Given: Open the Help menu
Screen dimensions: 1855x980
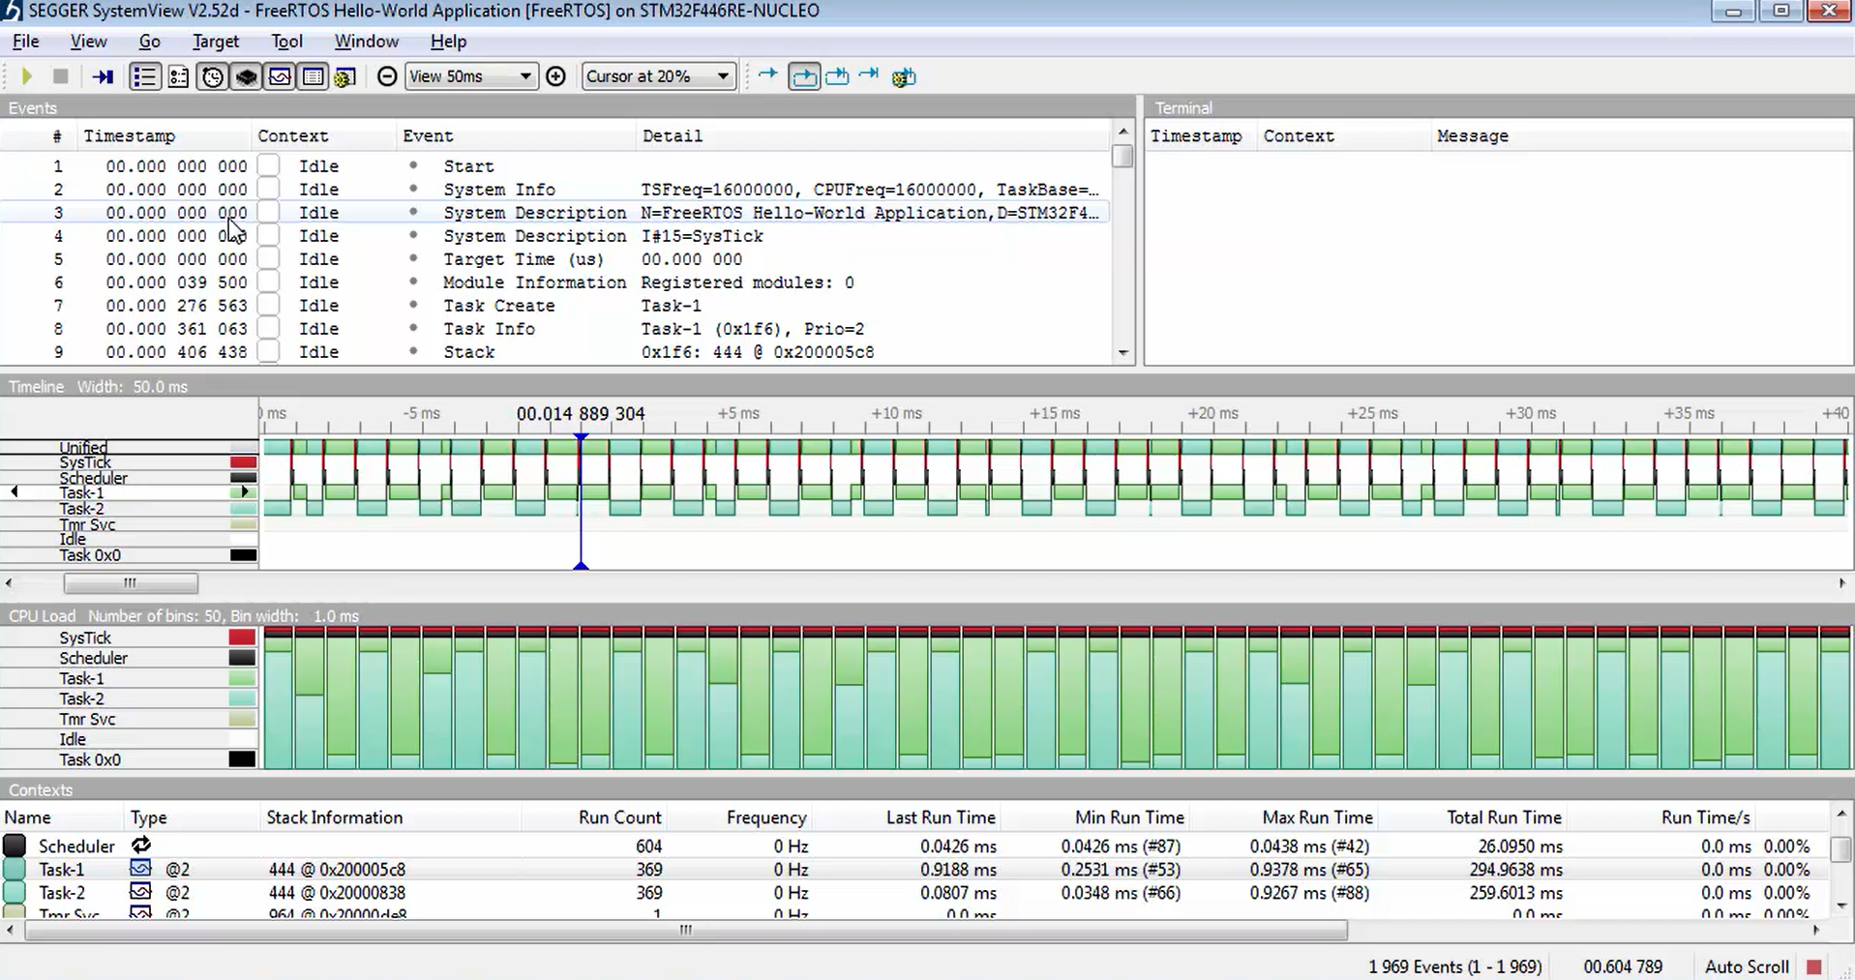Looking at the screenshot, I should pos(448,42).
